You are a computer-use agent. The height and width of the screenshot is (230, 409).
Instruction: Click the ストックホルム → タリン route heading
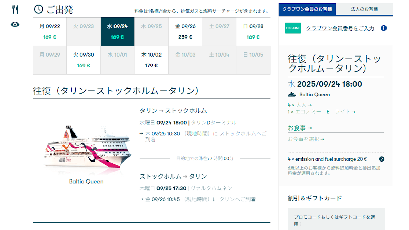(x=173, y=176)
